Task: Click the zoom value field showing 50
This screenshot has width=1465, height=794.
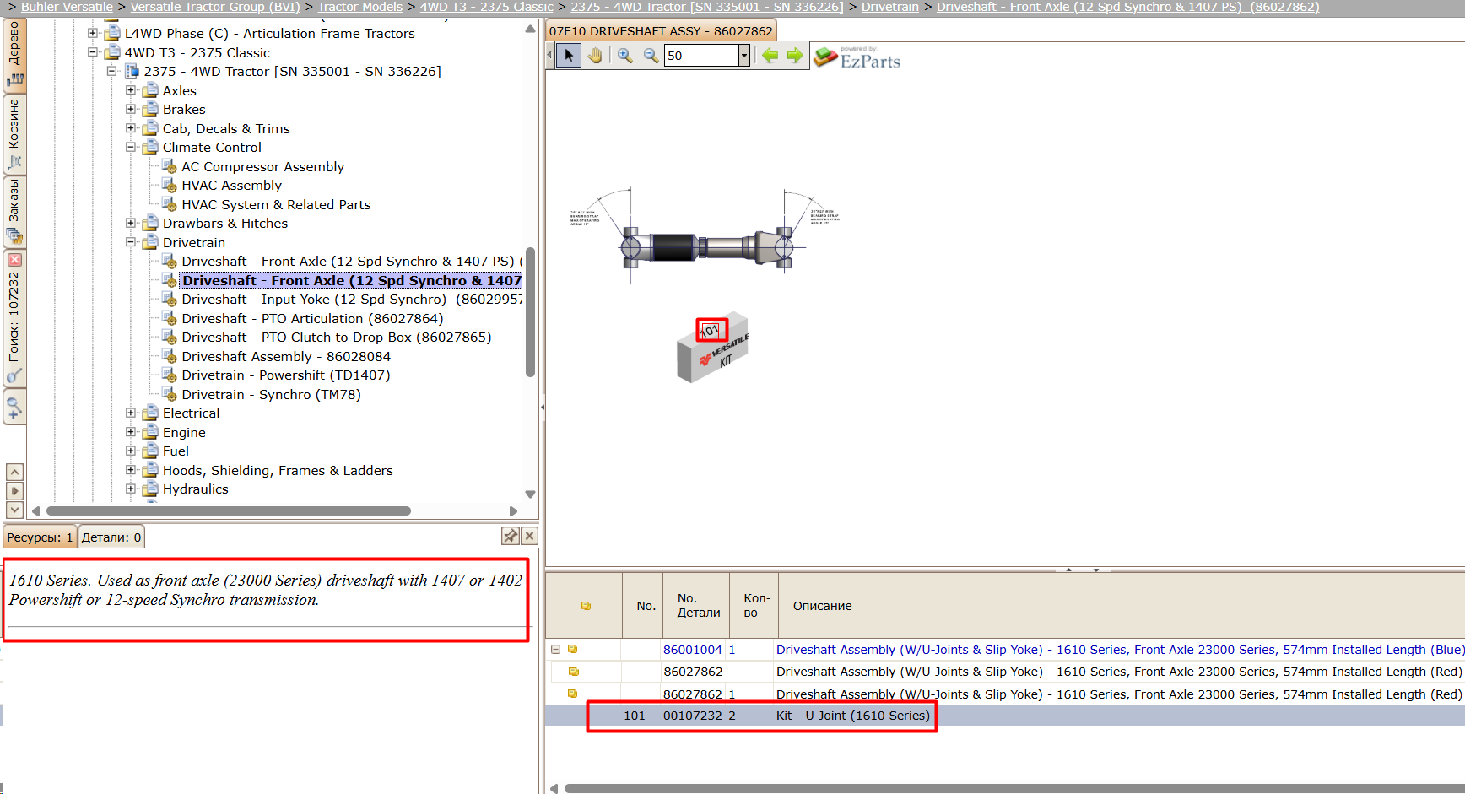Action: coord(701,56)
